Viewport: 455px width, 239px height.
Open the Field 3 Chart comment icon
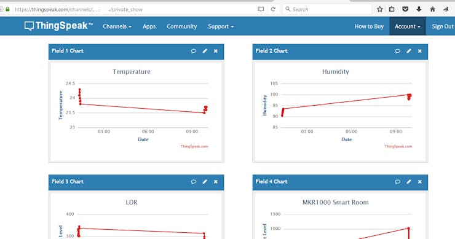click(194, 182)
